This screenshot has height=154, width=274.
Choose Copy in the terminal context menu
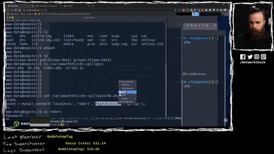(128, 92)
